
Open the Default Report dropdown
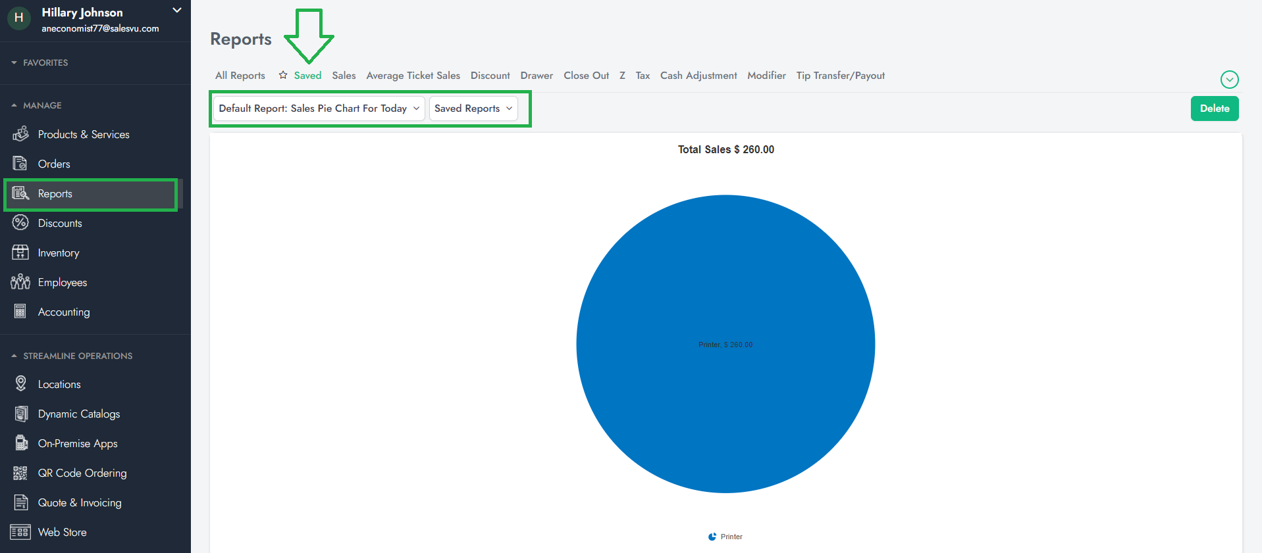(x=319, y=108)
